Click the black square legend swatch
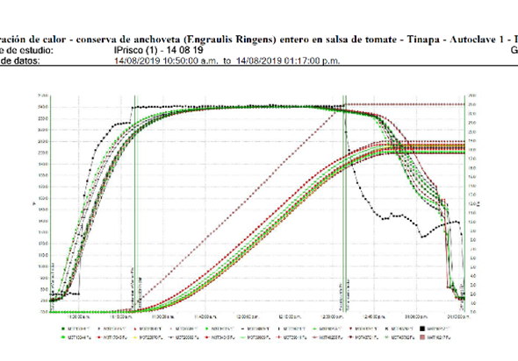 point(422,329)
